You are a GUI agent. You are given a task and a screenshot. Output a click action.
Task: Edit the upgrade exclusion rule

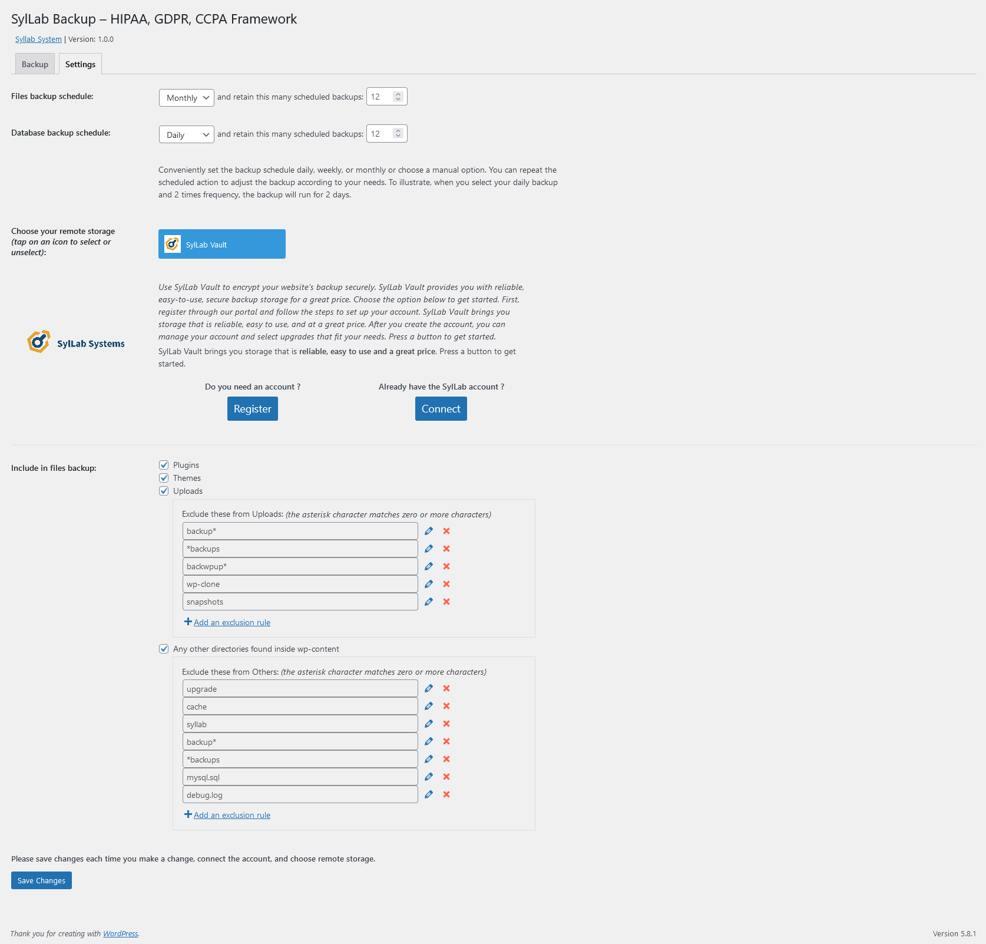429,688
